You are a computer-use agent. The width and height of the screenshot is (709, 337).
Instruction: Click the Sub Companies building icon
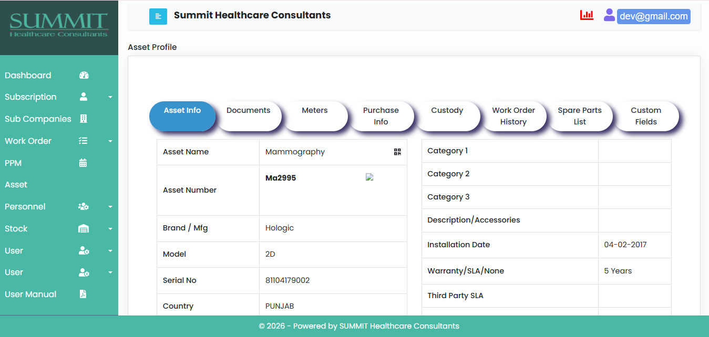pyautogui.click(x=83, y=119)
